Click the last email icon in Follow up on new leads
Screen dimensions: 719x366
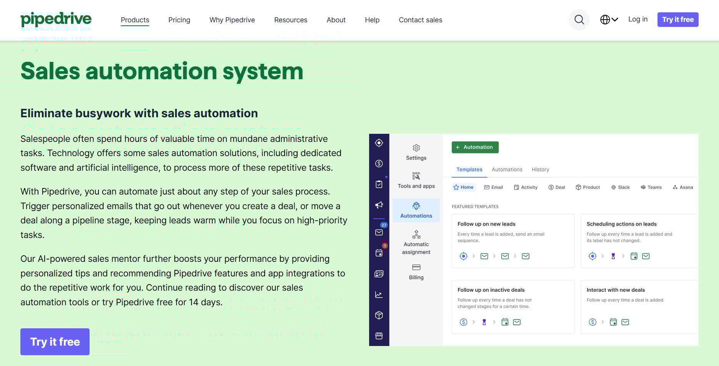pos(526,256)
